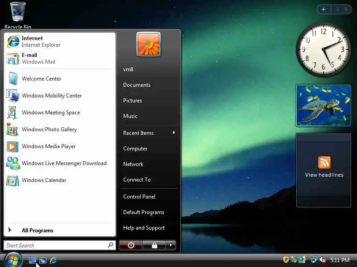
Task: Open Pictures from the Start menu
Action: point(132,101)
